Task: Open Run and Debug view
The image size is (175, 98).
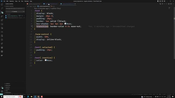Action: 2,16
